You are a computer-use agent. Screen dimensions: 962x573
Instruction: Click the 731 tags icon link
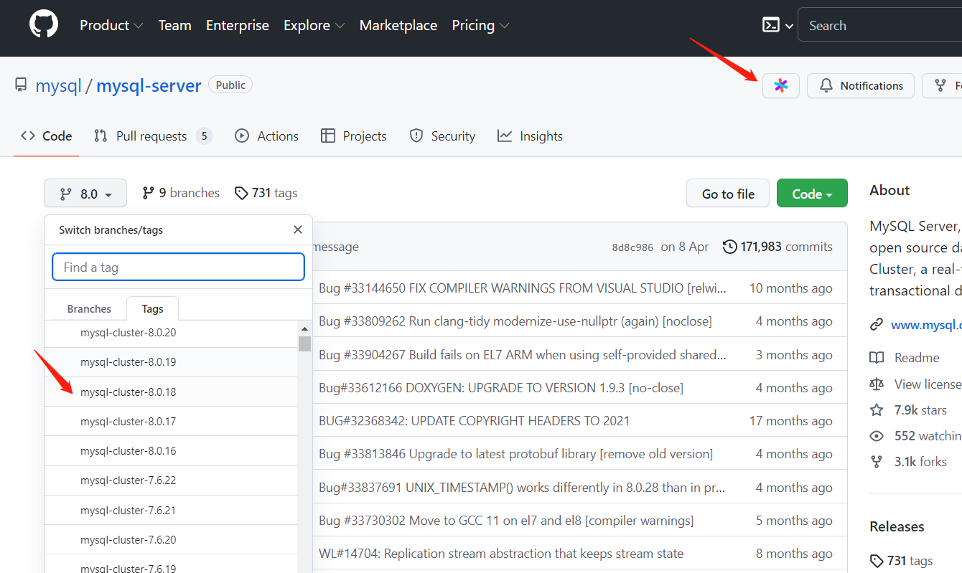(x=242, y=193)
